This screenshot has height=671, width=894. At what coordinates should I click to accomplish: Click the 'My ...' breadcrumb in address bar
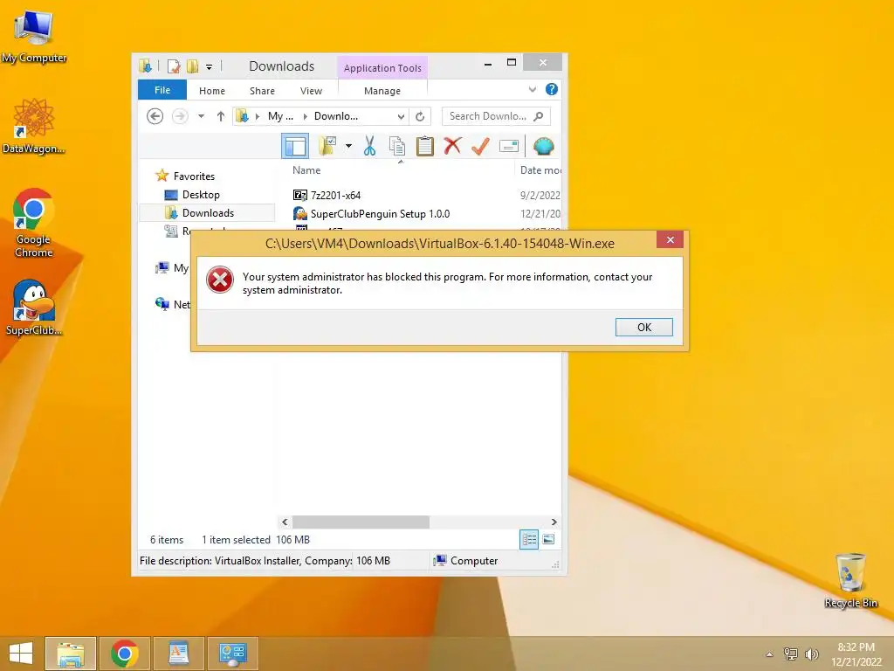(x=280, y=116)
